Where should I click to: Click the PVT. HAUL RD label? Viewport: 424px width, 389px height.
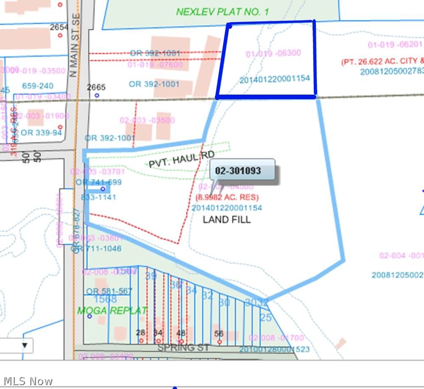182,159
